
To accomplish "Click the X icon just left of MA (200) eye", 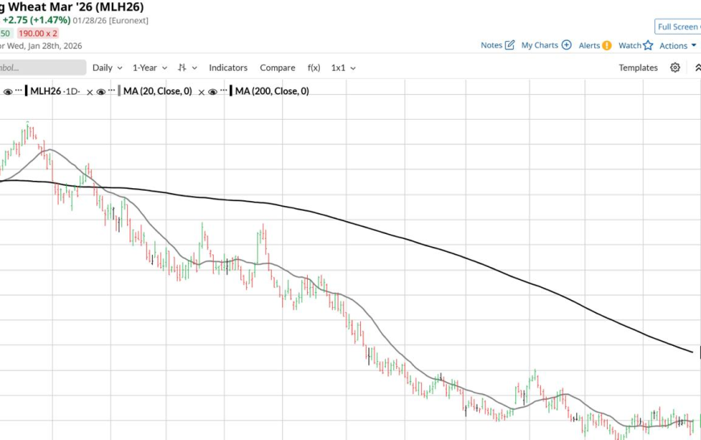I will pos(202,93).
